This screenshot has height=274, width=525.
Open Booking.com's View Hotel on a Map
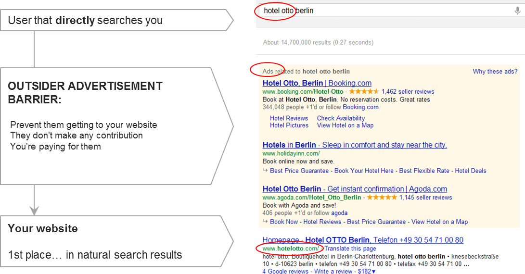point(345,125)
